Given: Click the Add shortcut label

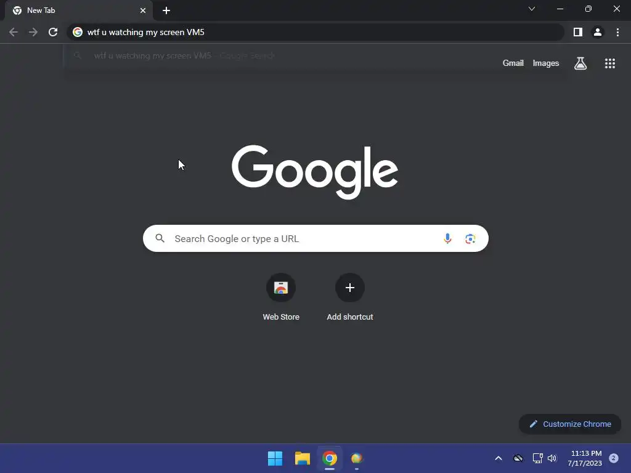Looking at the screenshot, I should 350,317.
